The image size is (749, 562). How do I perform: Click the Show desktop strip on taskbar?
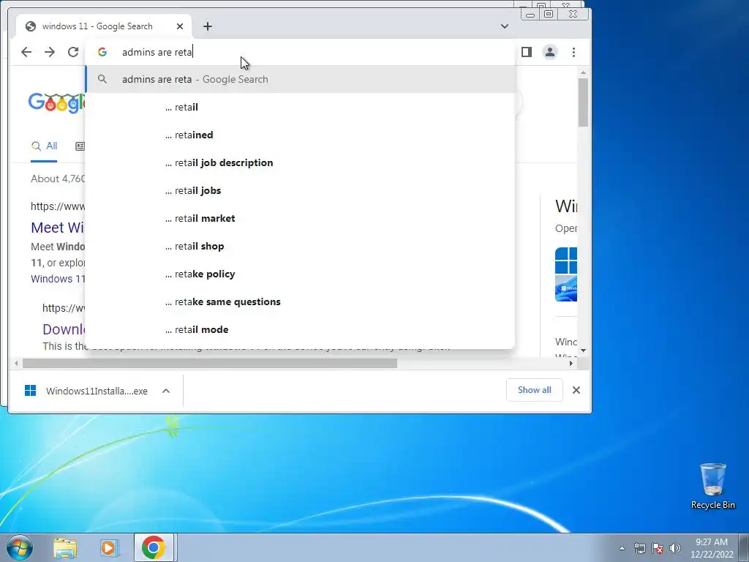coord(744,547)
